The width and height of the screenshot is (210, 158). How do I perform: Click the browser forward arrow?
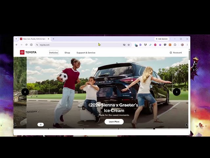click(21, 45)
